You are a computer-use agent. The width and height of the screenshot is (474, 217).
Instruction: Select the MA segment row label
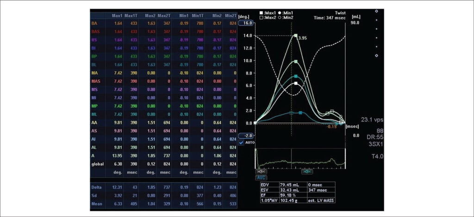coord(94,73)
